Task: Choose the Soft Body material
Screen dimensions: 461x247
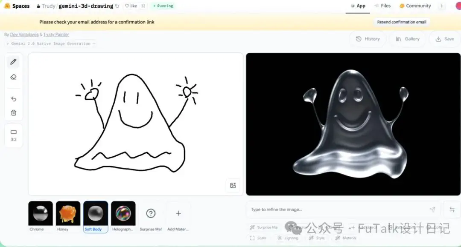Action: pyautogui.click(x=96, y=216)
